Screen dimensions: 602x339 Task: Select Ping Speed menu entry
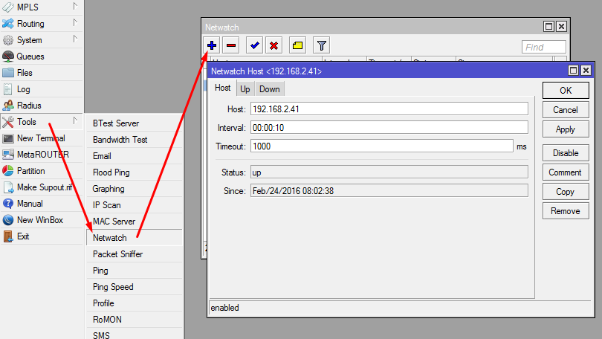134,287
